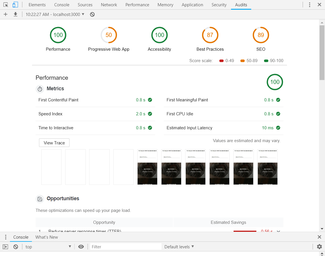Toggle the device toolbar icon
This screenshot has width=325, height=256.
15,5
